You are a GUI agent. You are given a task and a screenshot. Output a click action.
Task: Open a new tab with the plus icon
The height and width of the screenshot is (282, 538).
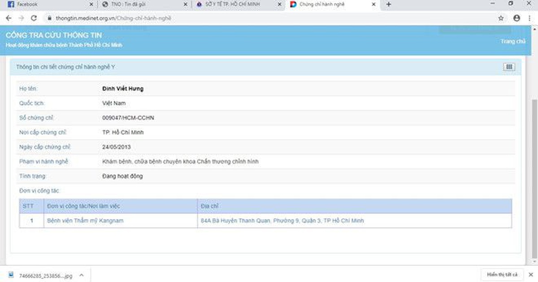pos(388,4)
